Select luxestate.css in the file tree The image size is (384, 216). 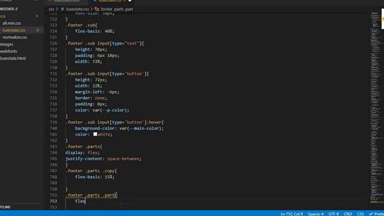click(x=14, y=30)
